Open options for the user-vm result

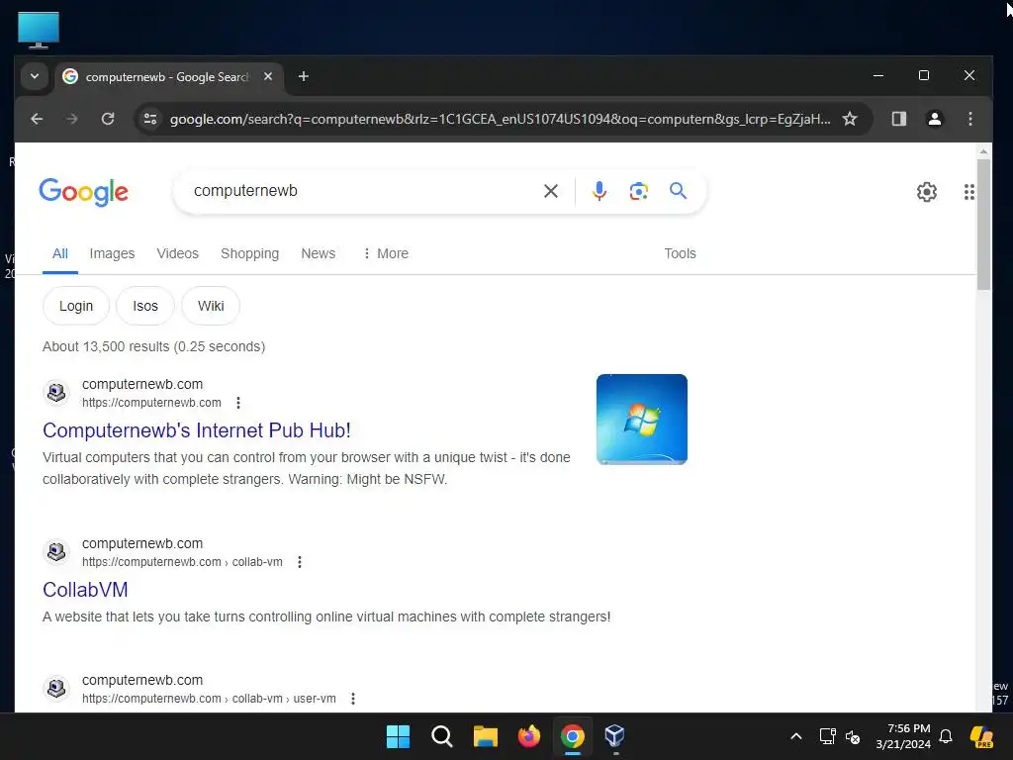click(x=353, y=699)
